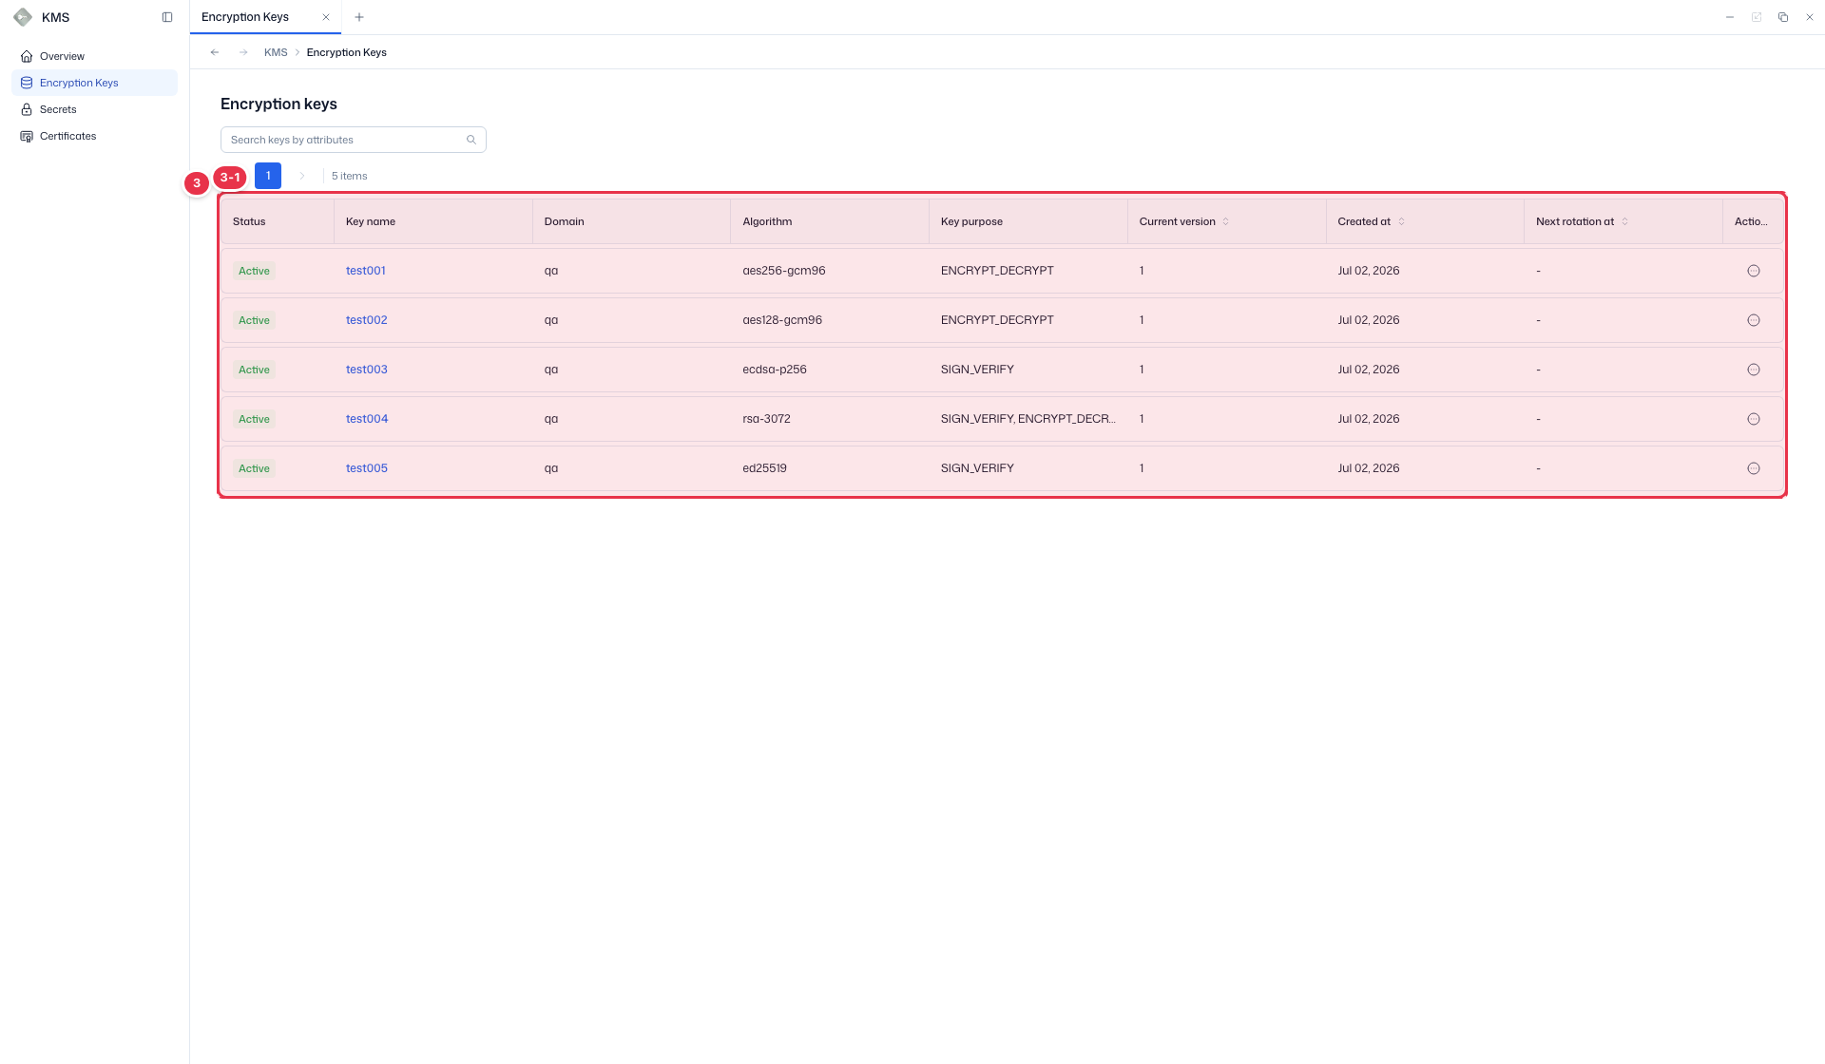Screen dimensions: 1825x1064
Task: Open key test004 link
Action: tap(367, 419)
